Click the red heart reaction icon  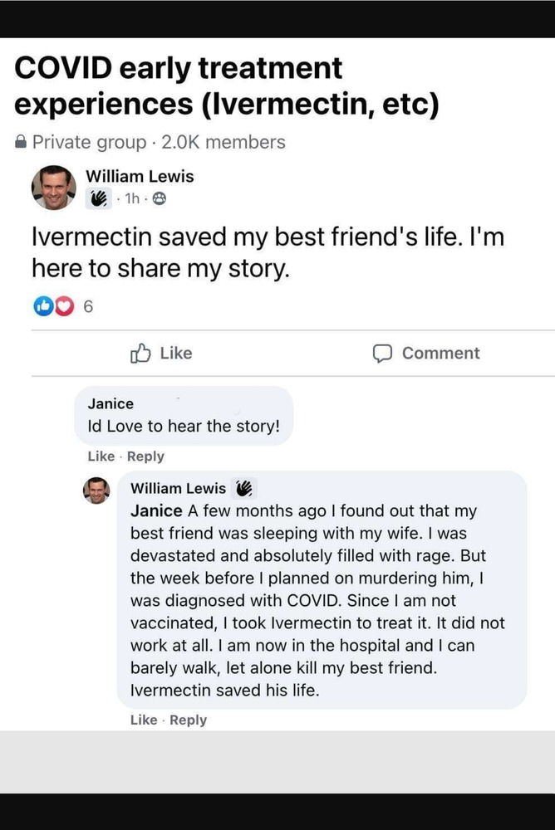64,306
